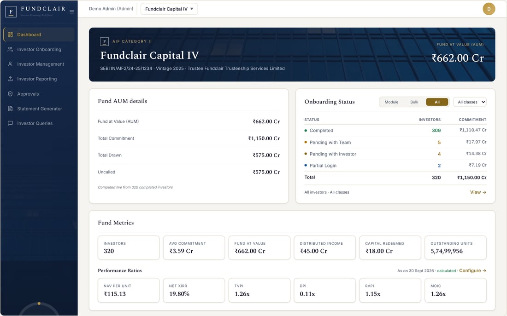This screenshot has width=507, height=316.
Task: Click the Investor Onboarding people icon
Action: (10, 49)
